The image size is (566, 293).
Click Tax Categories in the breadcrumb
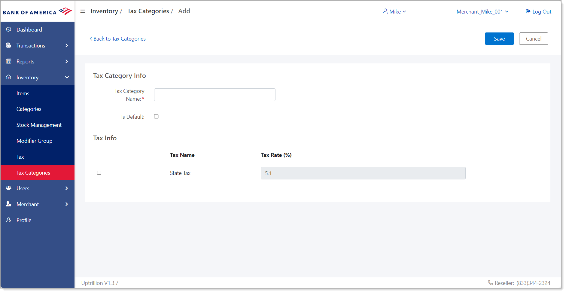click(x=148, y=11)
